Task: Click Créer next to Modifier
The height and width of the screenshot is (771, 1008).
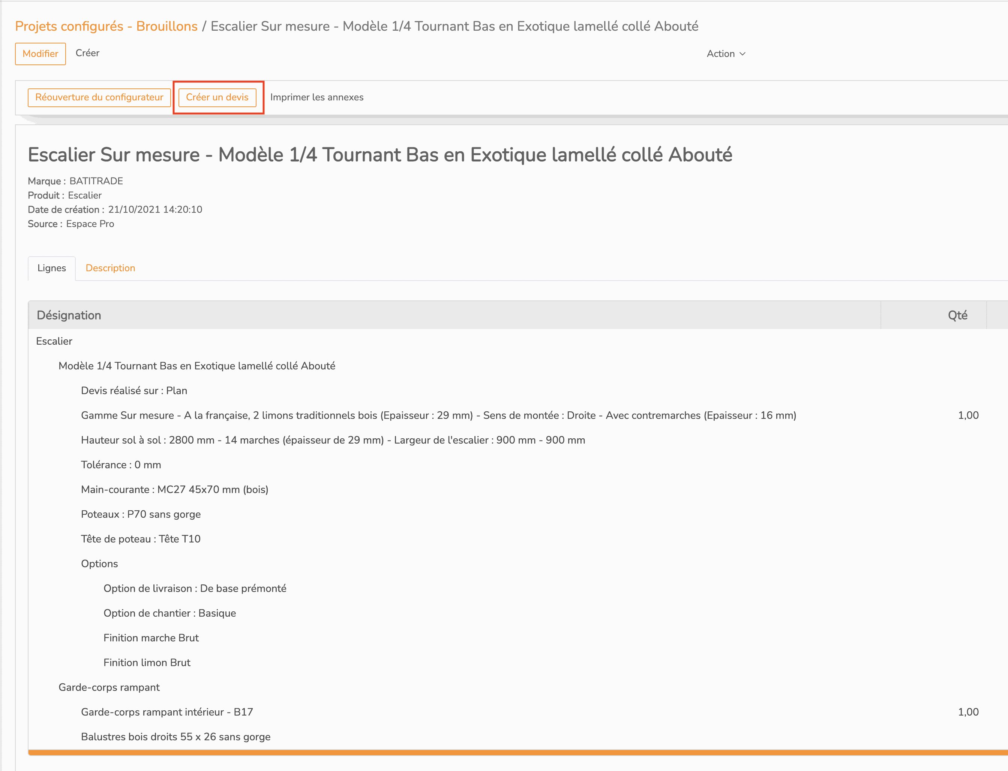Action: (87, 53)
